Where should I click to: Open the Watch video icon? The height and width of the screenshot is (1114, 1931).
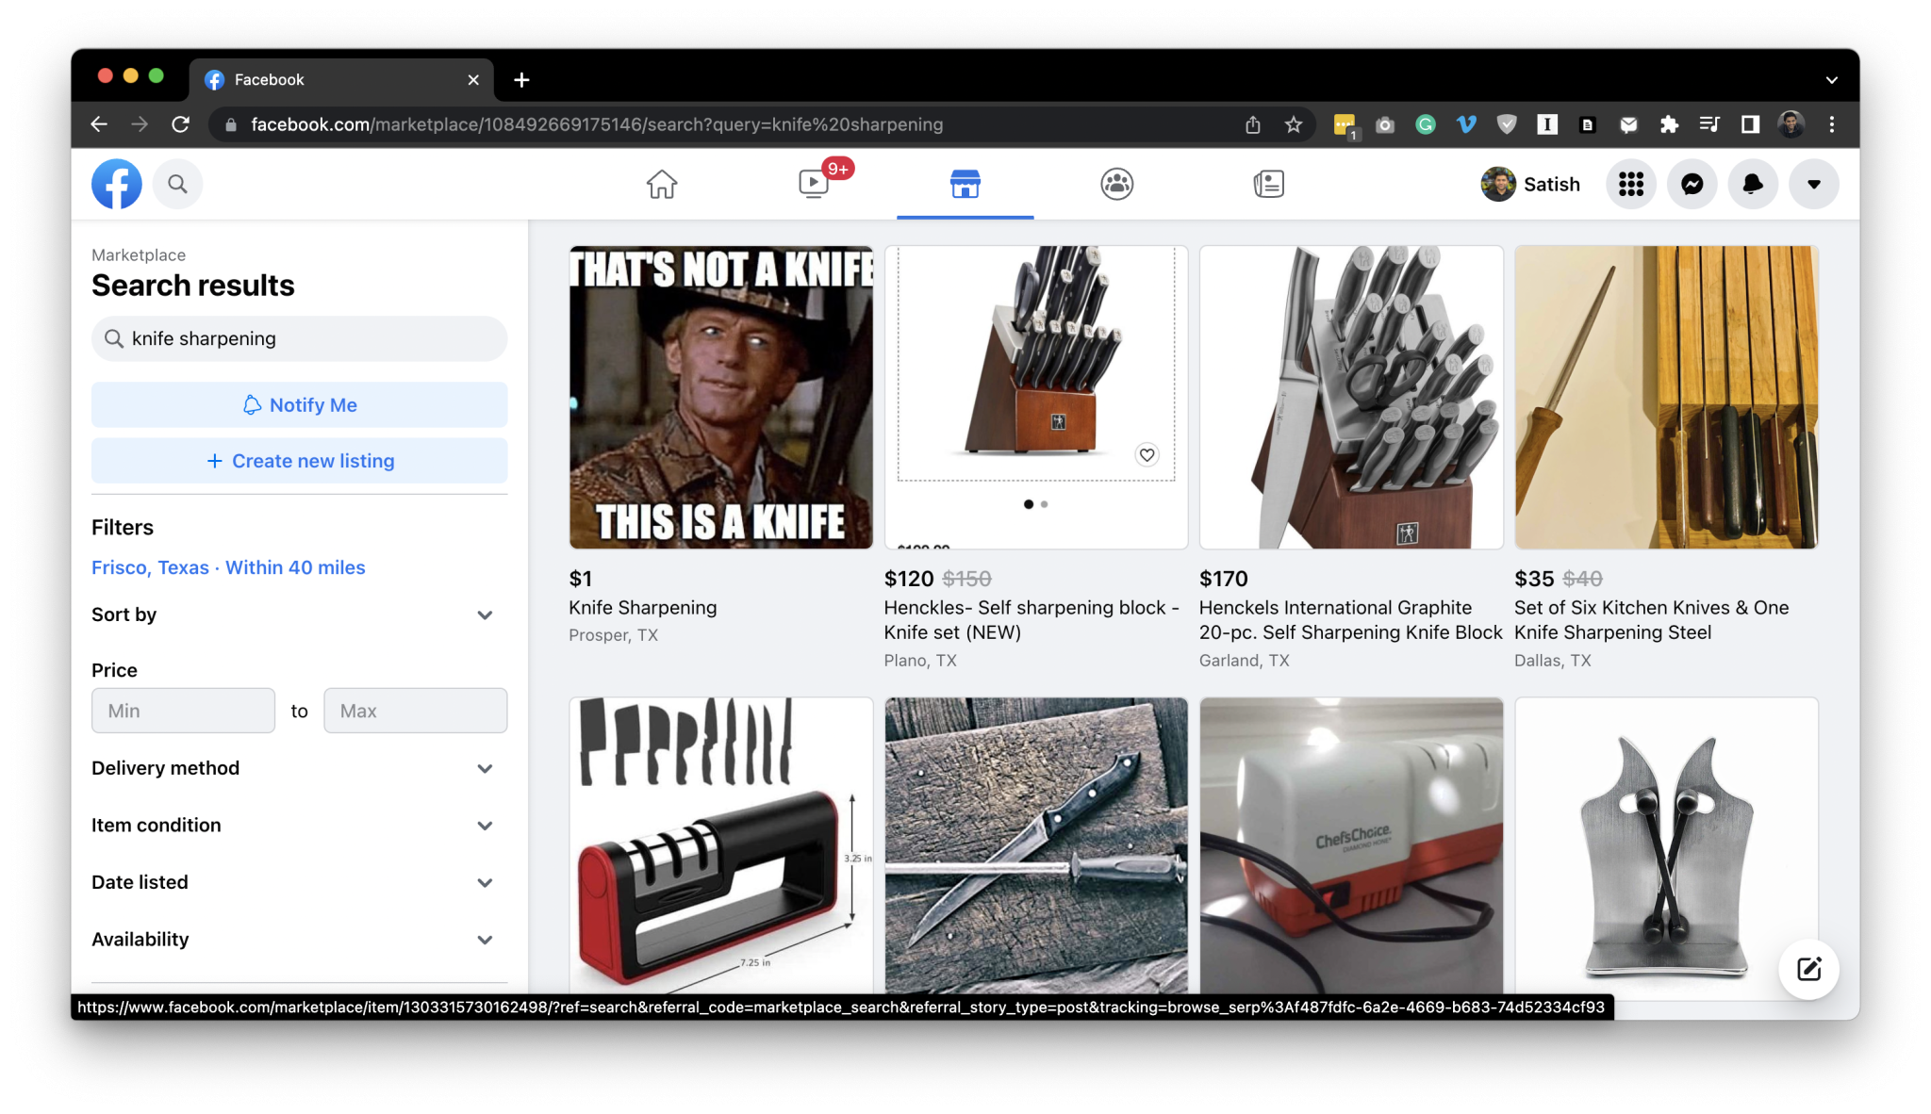click(x=814, y=184)
